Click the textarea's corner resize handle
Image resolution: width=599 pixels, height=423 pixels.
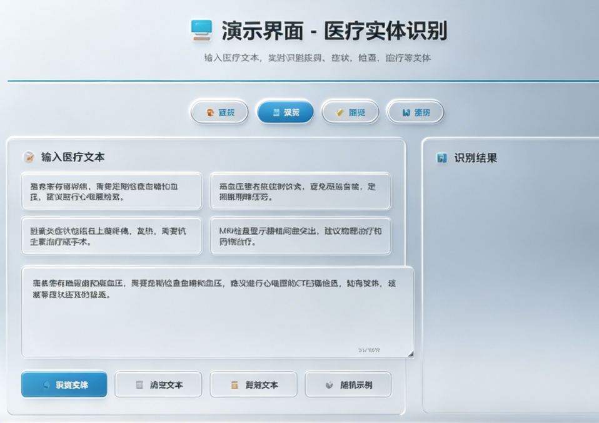pos(411,354)
